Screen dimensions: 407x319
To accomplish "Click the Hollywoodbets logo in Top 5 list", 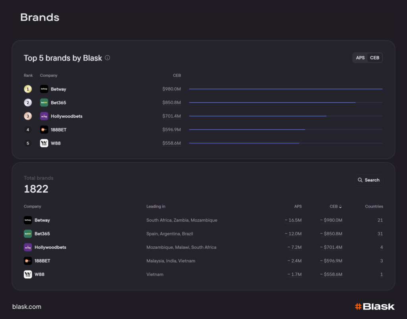I will click(x=44, y=116).
